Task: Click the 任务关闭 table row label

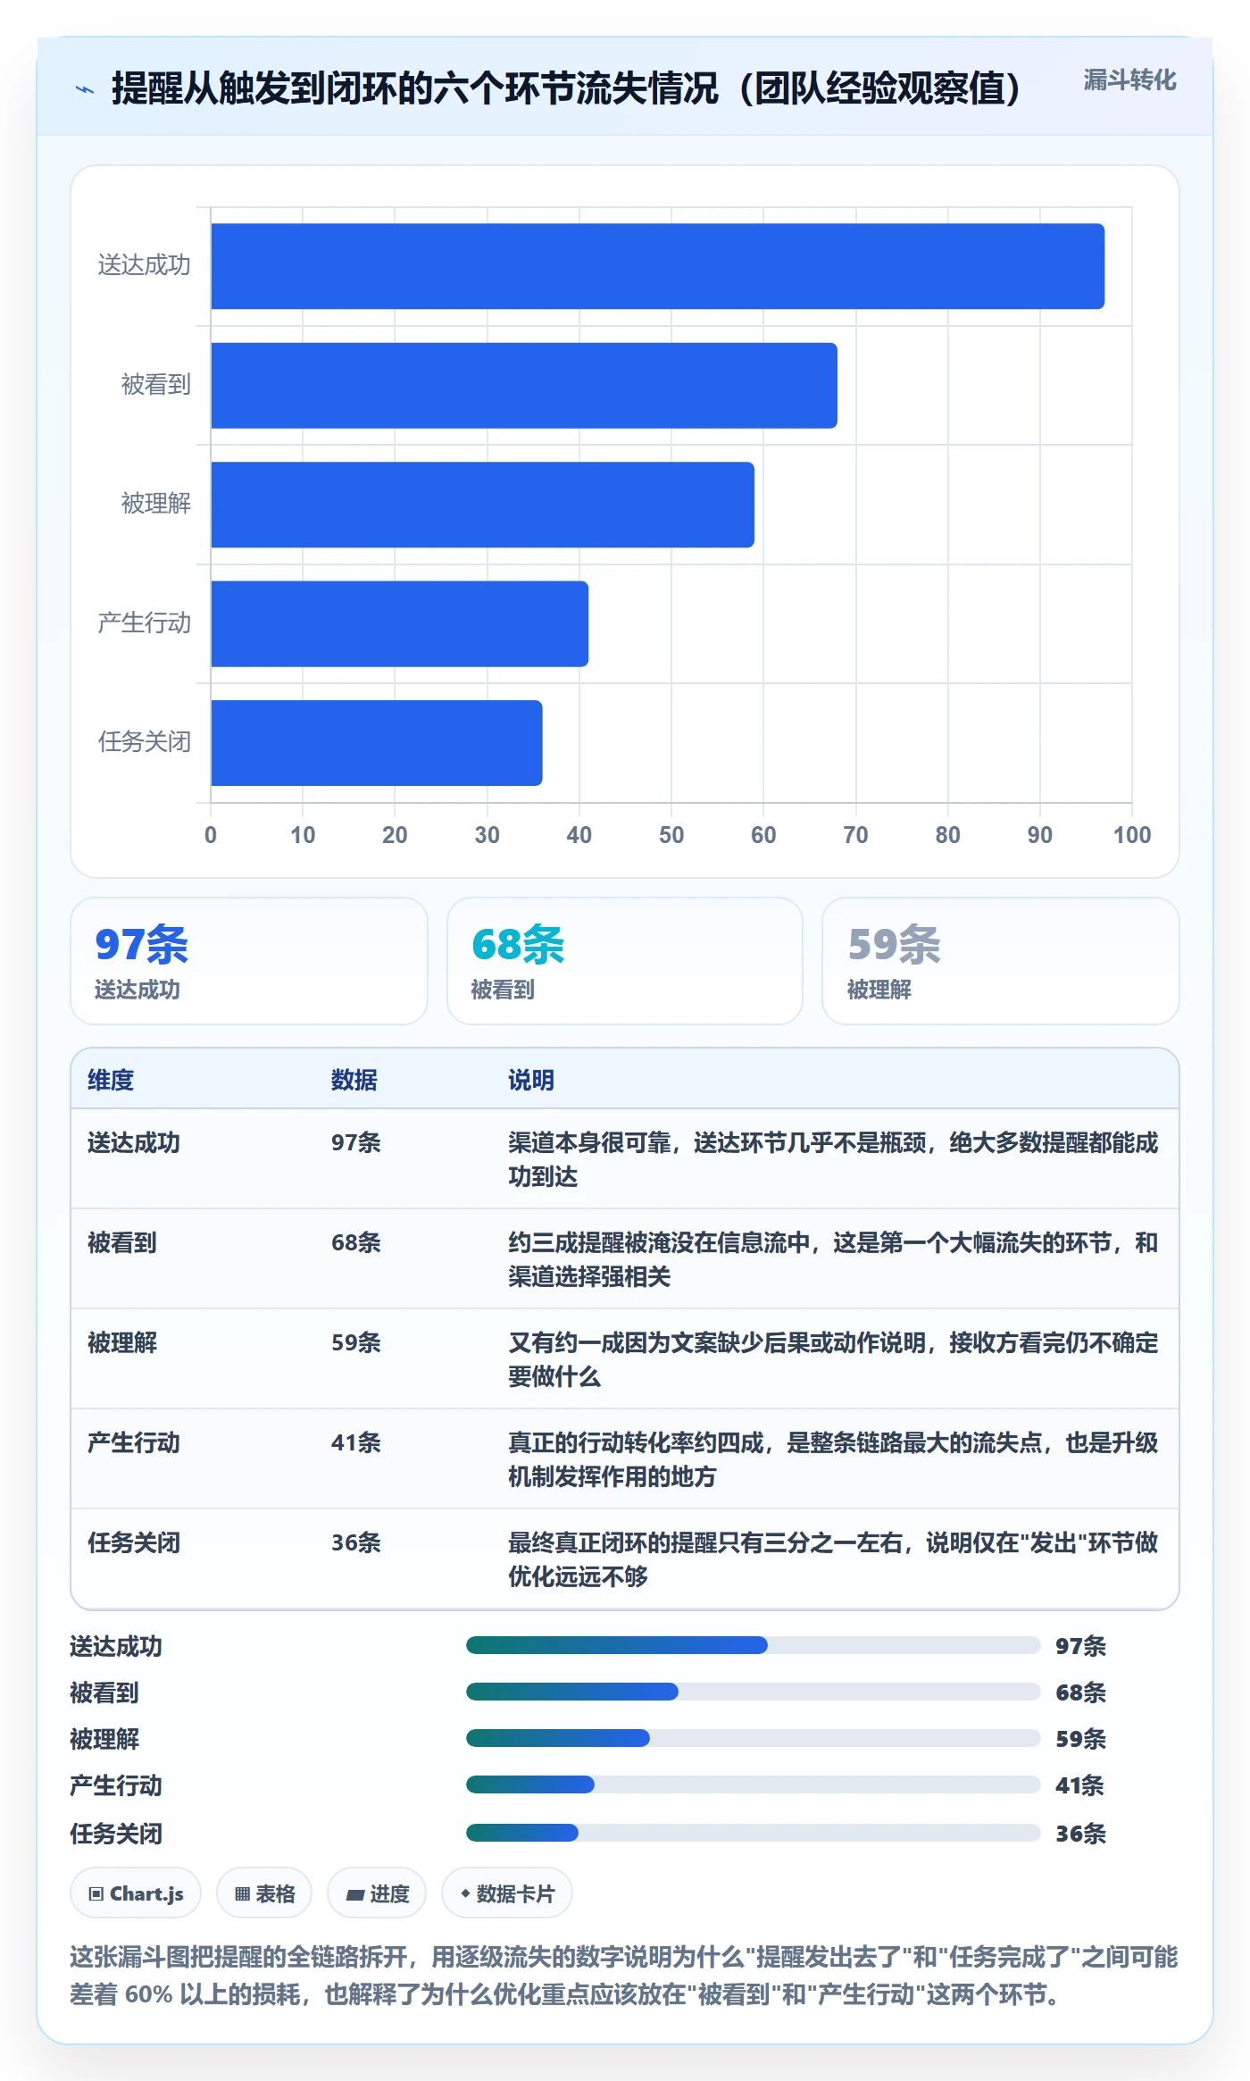Action: 134,1542
